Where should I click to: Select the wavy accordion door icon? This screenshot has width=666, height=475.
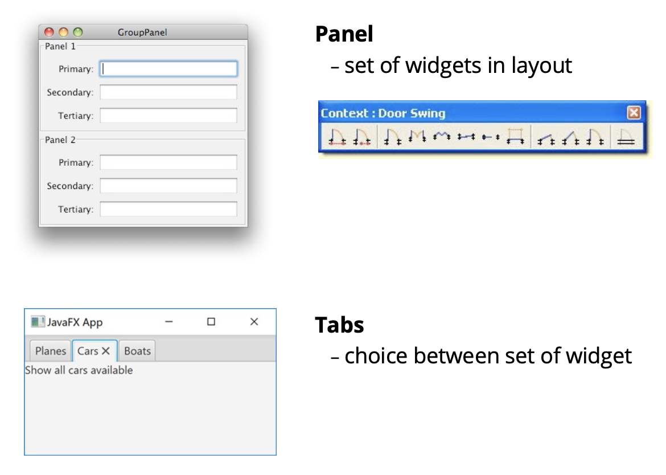pyautogui.click(x=441, y=137)
